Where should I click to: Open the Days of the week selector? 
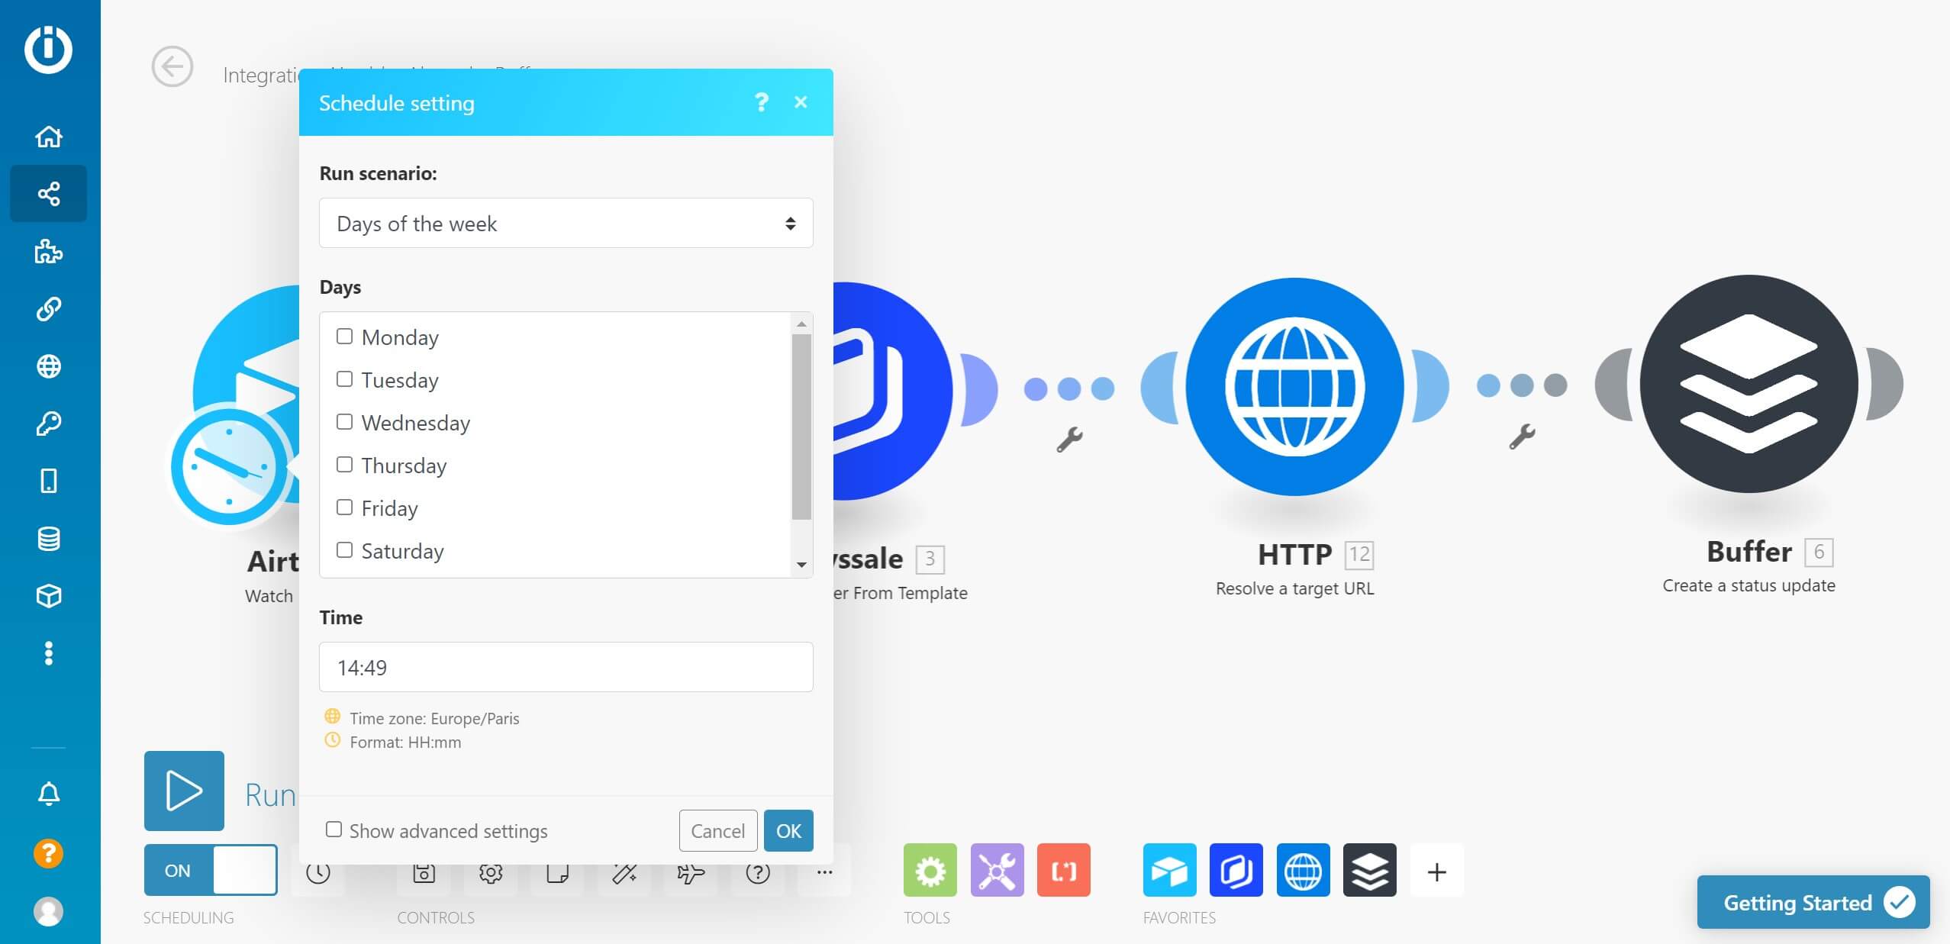coord(565,223)
